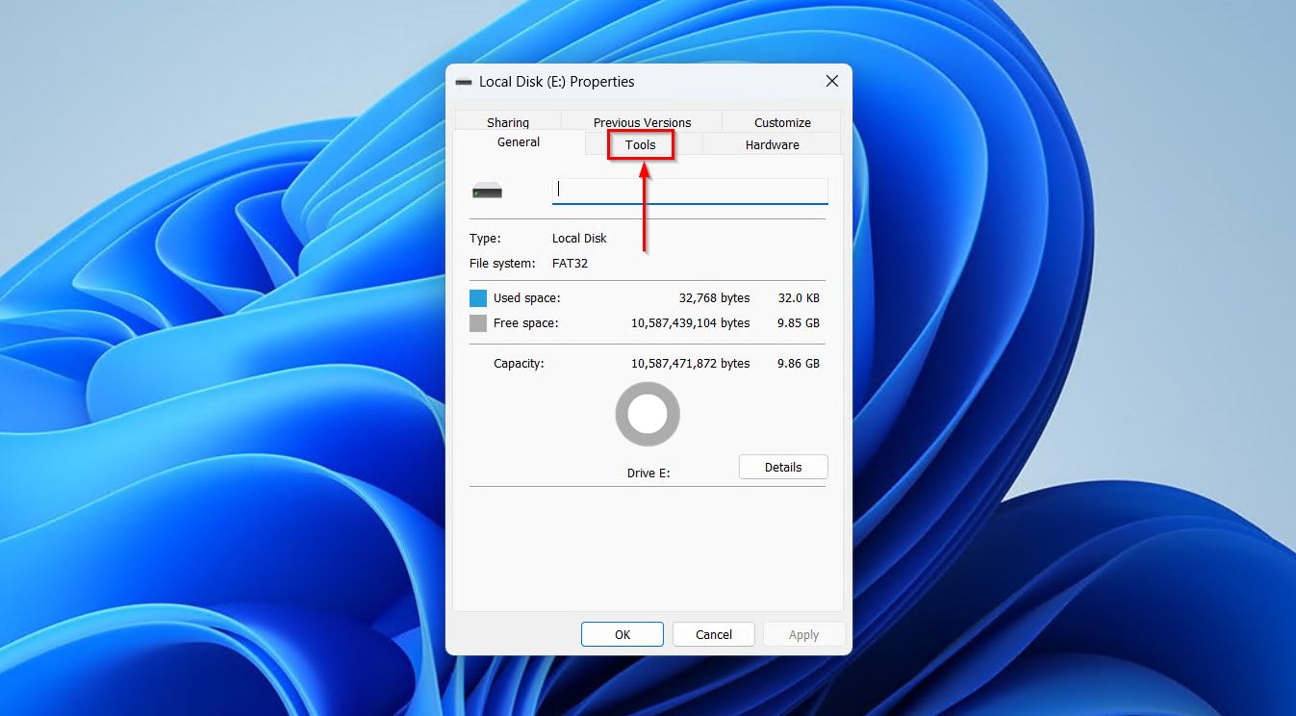This screenshot has height=716, width=1296.
Task: Close the Local Disk Properties window
Action: (831, 81)
